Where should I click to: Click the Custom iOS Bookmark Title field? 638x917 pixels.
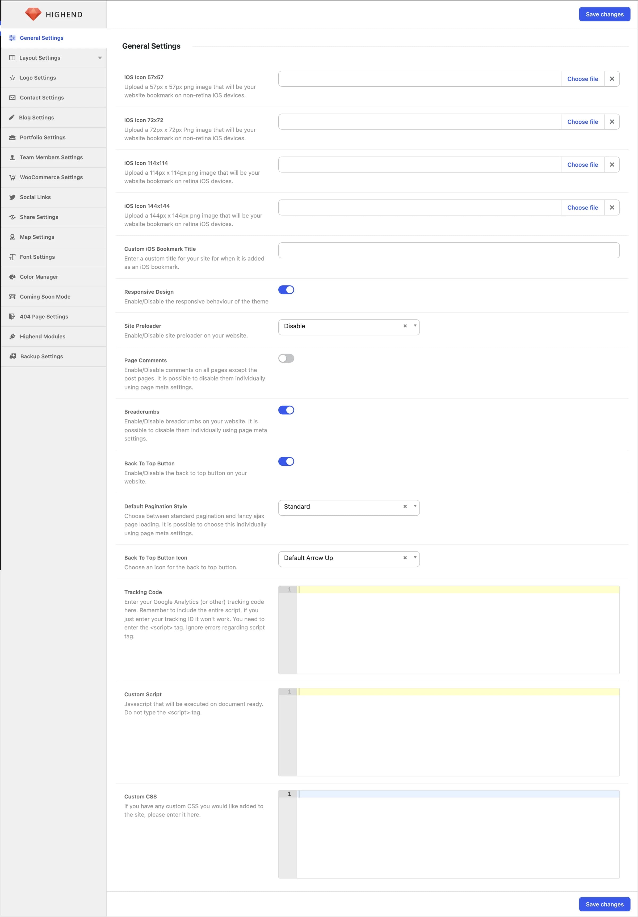449,250
